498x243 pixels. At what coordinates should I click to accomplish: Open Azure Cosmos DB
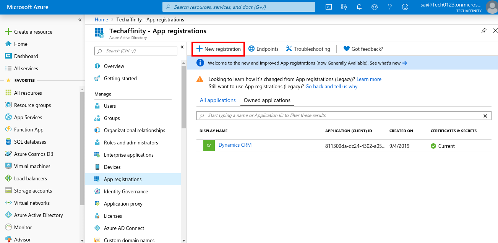coord(33,154)
